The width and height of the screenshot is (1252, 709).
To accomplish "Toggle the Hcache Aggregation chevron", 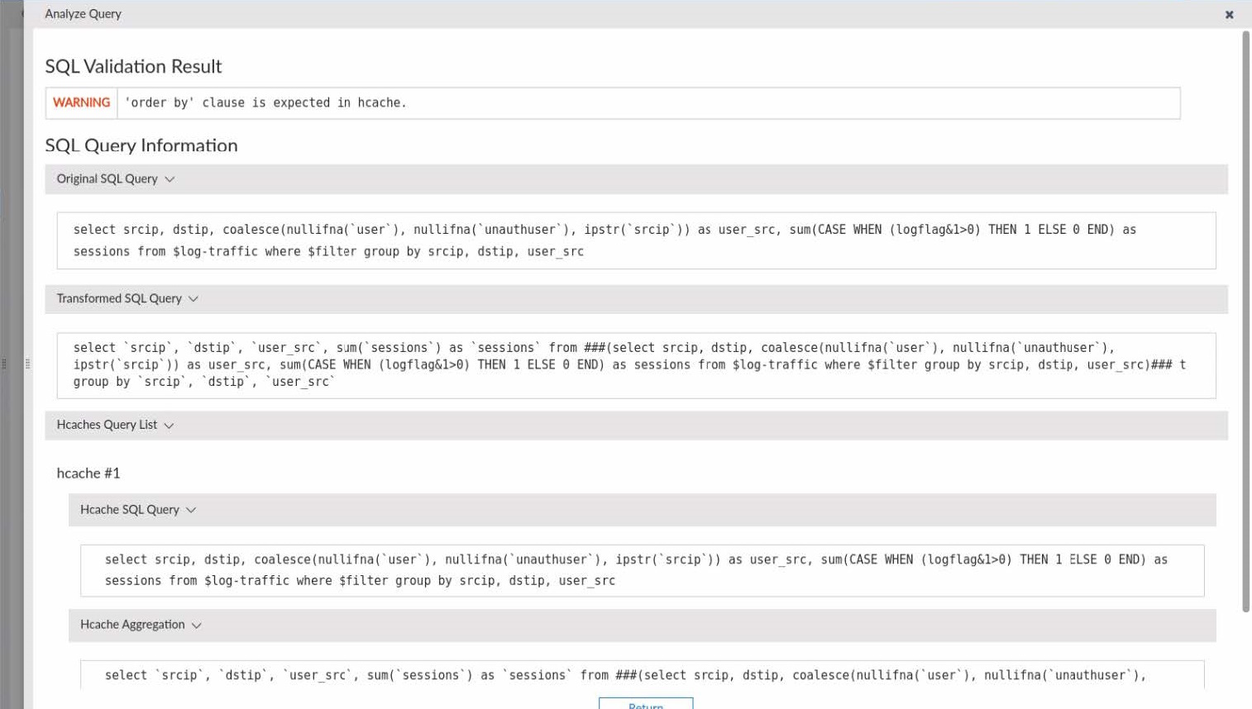I will [x=197, y=626].
